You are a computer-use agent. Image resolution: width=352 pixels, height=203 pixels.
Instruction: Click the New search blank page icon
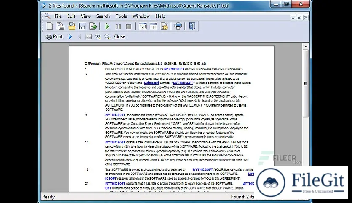(x=50, y=26)
